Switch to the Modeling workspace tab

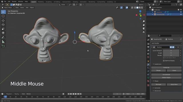[x=41, y=2]
